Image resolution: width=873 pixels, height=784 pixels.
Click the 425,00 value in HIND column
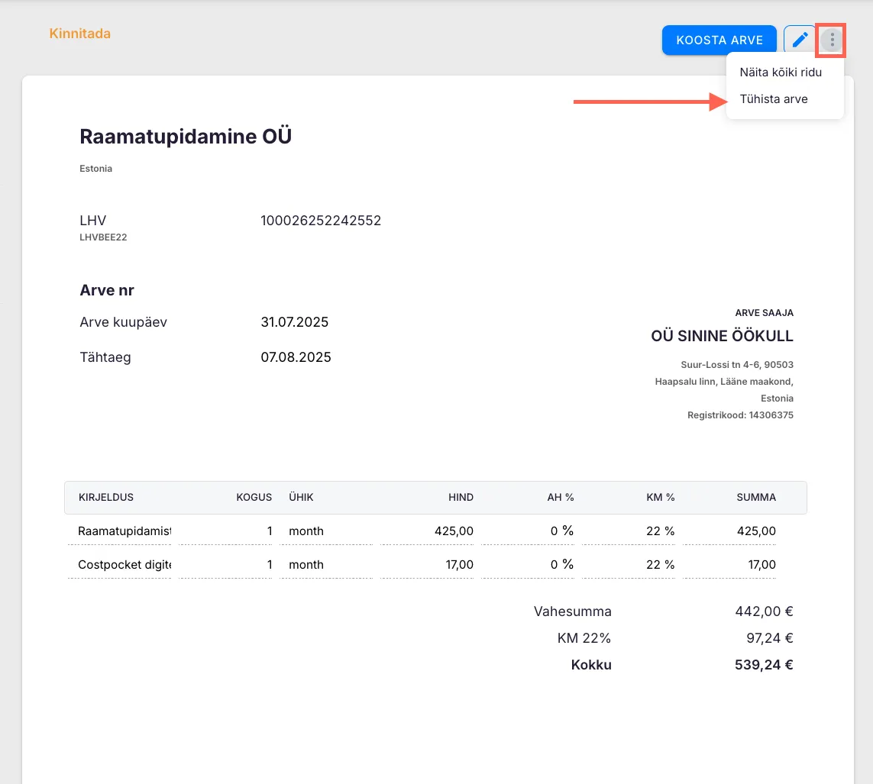click(432, 531)
